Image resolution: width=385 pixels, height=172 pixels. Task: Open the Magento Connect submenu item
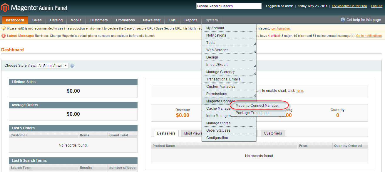pyautogui.click(x=220, y=101)
